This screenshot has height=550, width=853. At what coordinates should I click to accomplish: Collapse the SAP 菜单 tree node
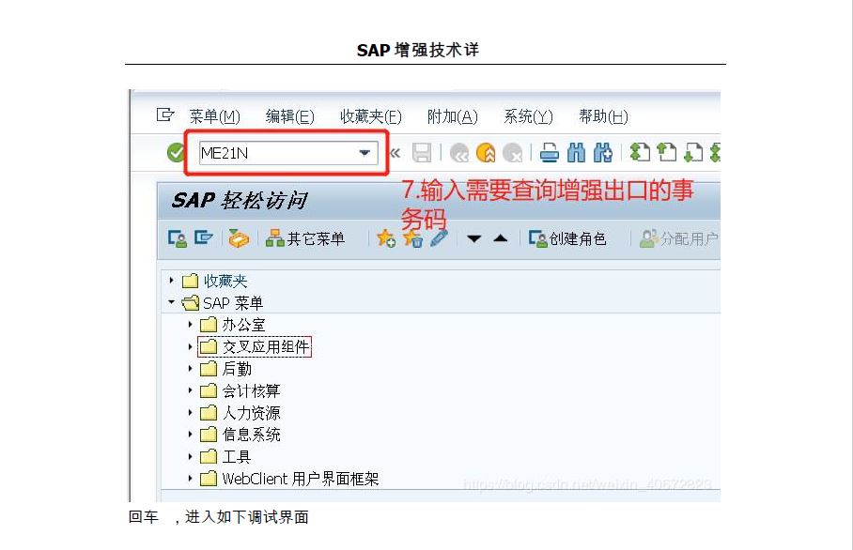point(171,301)
